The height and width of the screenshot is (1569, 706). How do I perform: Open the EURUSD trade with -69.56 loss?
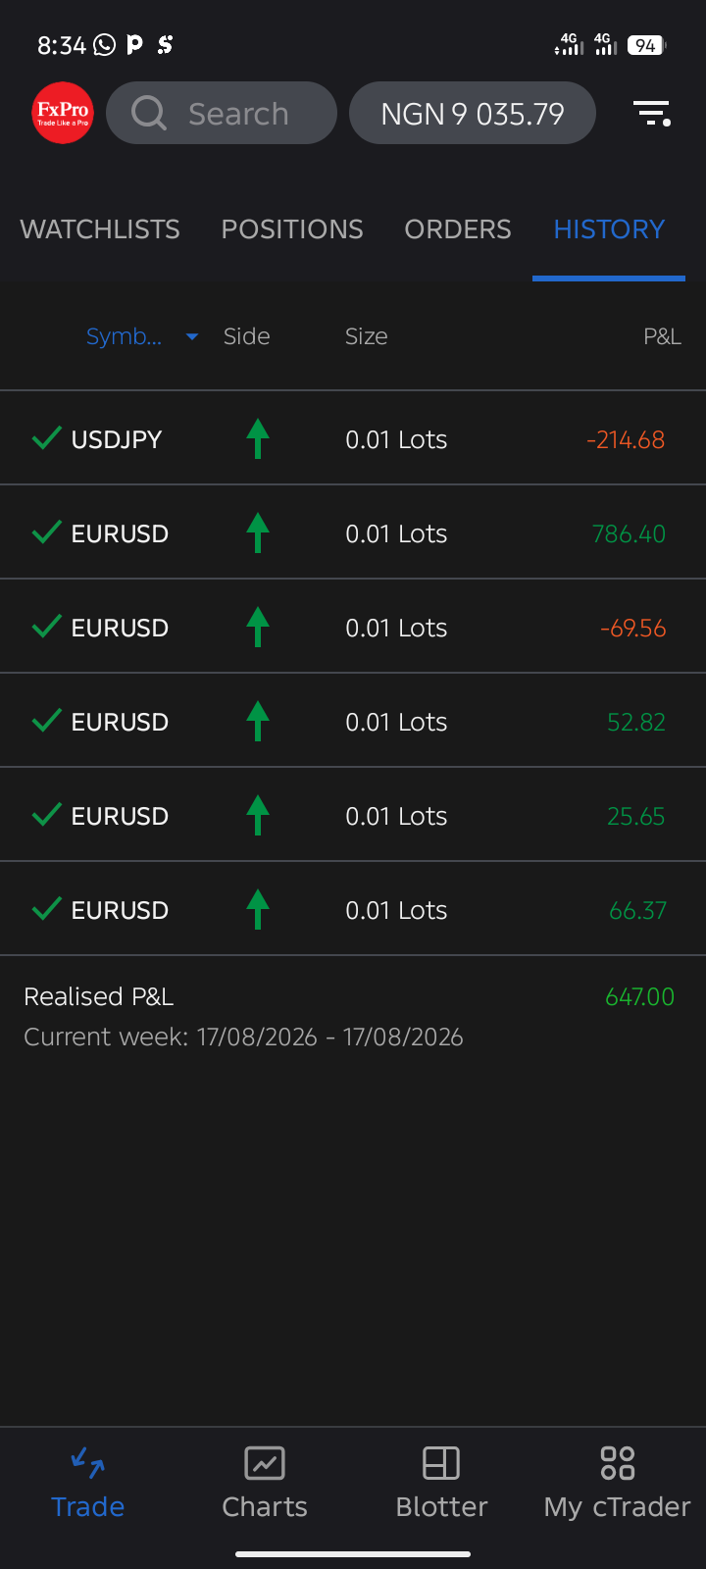tap(353, 627)
